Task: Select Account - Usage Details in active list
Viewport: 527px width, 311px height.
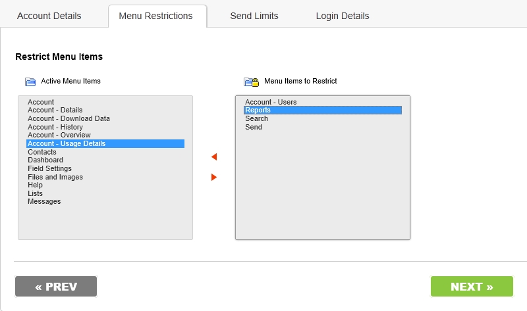Action: point(105,143)
